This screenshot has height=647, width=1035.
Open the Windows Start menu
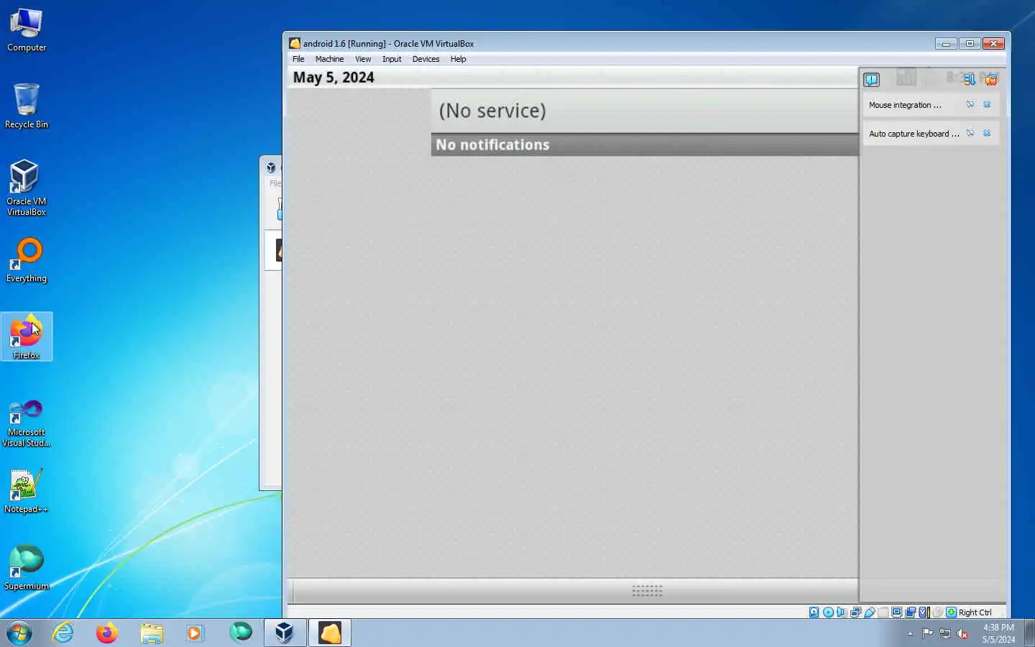click(x=19, y=633)
